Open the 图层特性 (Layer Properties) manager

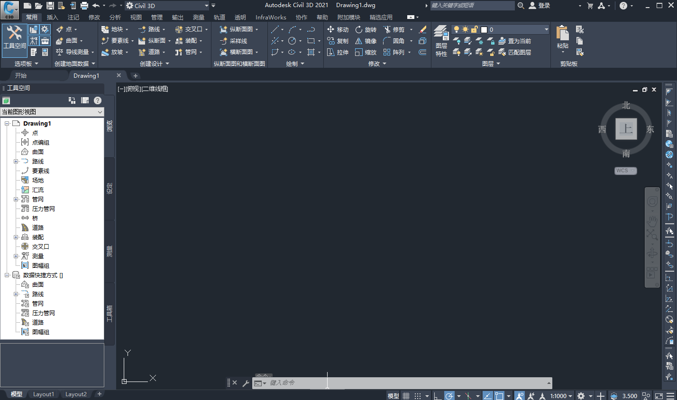[x=441, y=41]
